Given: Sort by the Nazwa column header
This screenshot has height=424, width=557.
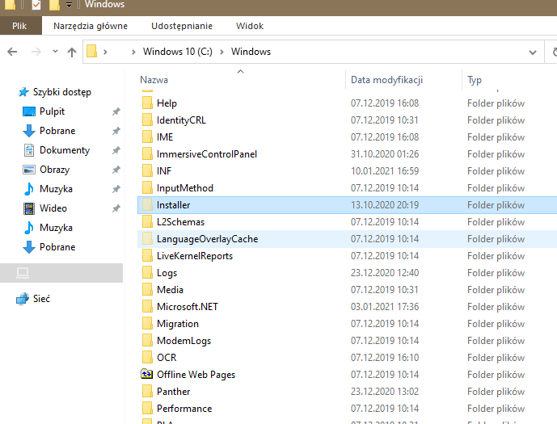Looking at the screenshot, I should (x=154, y=80).
